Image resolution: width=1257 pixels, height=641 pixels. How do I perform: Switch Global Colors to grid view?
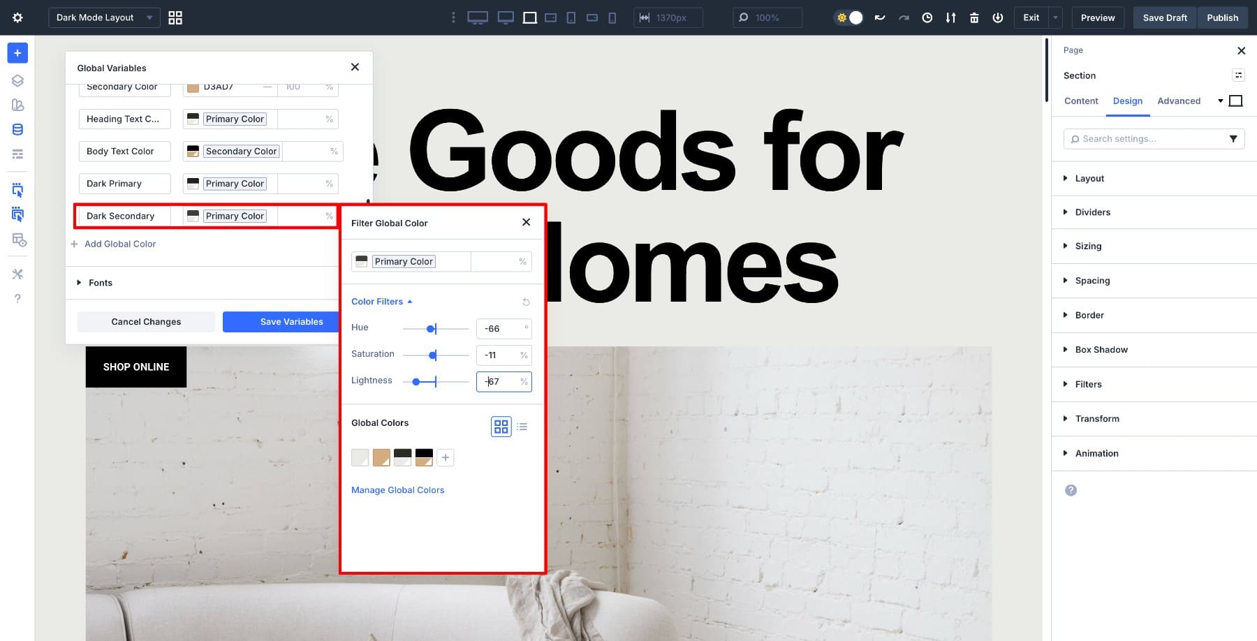(x=501, y=427)
